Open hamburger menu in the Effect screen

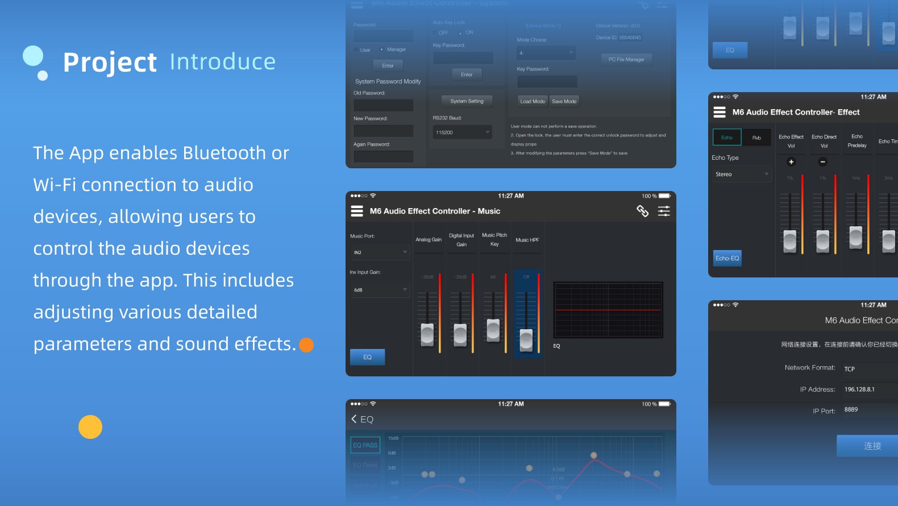click(720, 113)
